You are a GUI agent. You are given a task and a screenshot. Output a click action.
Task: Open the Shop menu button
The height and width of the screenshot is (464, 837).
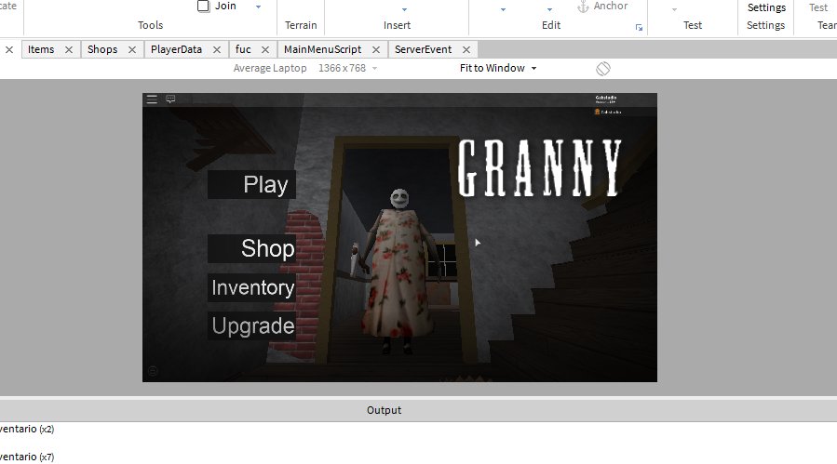(x=251, y=248)
